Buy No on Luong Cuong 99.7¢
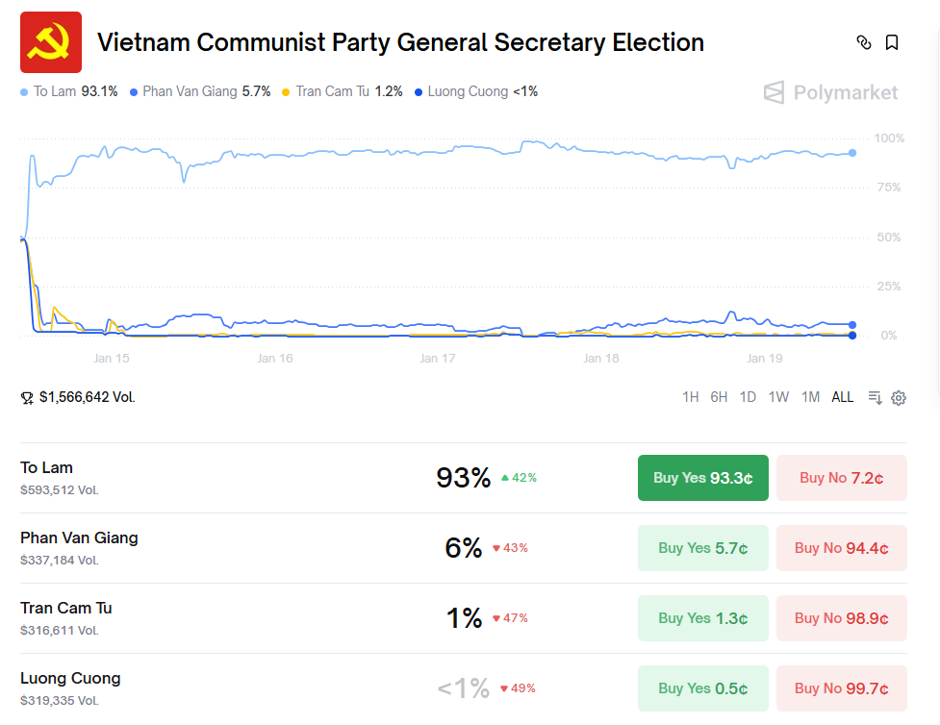This screenshot has width=940, height=725. (841, 688)
